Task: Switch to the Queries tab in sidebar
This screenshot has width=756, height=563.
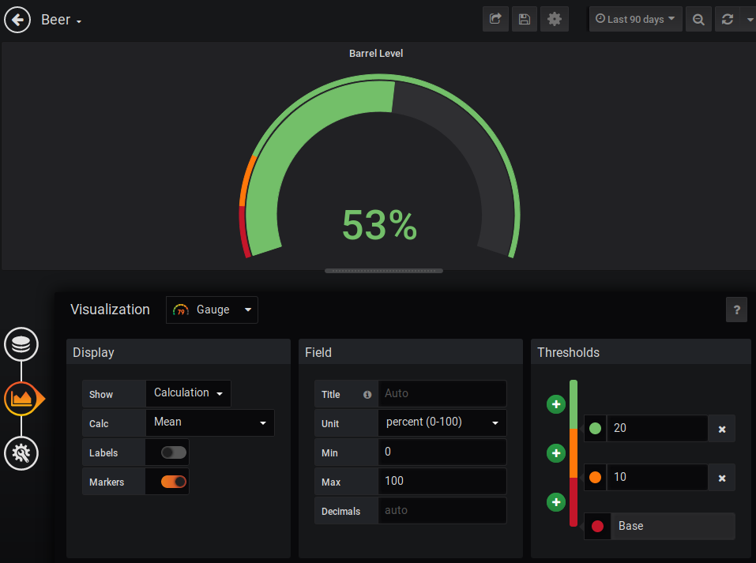Action: 21,344
